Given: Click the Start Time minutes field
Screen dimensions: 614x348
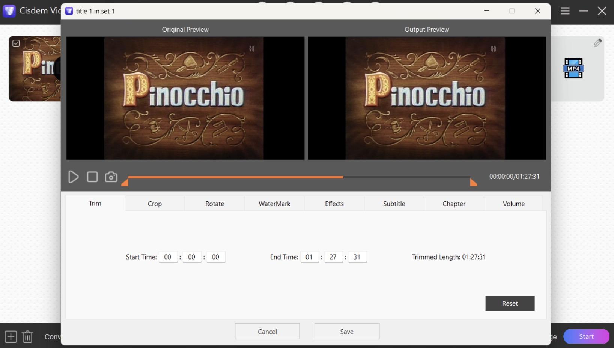Looking at the screenshot, I should click(x=192, y=257).
